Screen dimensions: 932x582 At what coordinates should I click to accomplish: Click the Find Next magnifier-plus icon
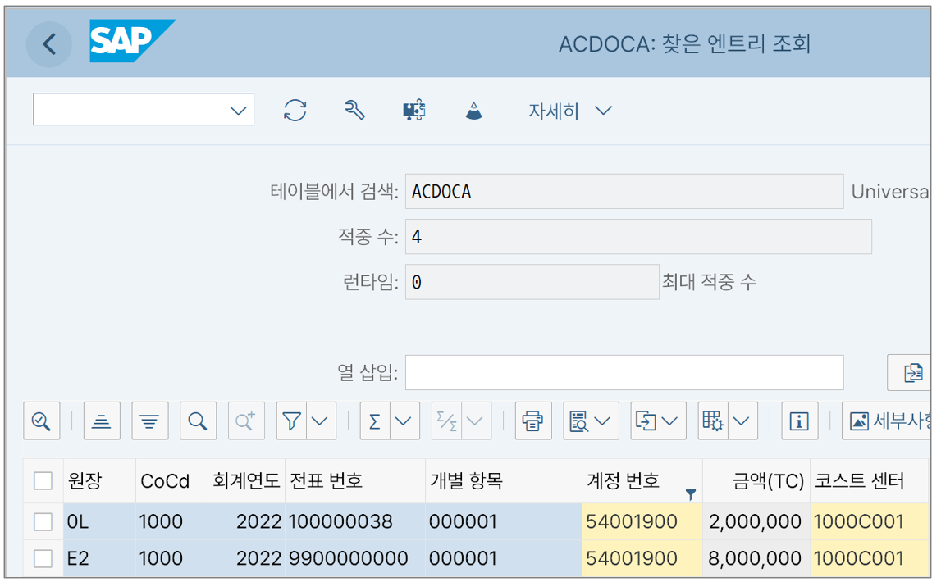(x=246, y=421)
